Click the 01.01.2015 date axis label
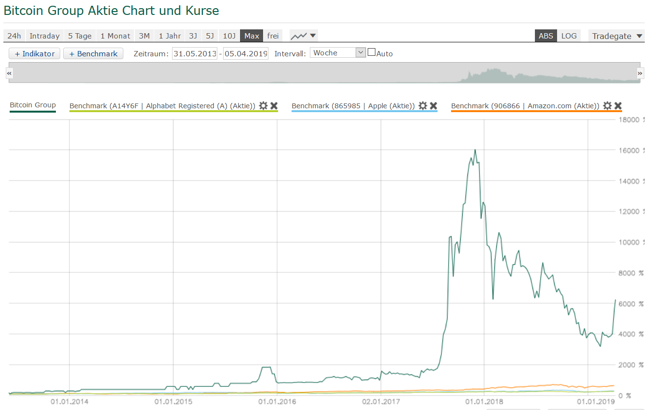This screenshot has height=410, width=652. (173, 401)
